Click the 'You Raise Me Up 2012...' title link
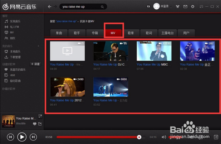The image size is (221, 144). click(67, 100)
